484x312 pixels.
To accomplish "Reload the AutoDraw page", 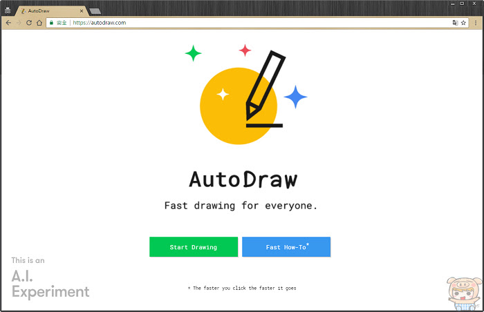I will (x=29, y=23).
